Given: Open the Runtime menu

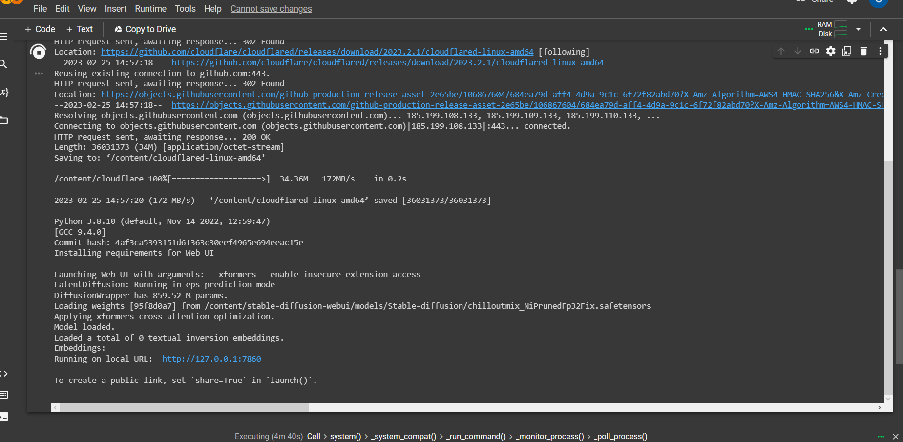Looking at the screenshot, I should point(150,8).
